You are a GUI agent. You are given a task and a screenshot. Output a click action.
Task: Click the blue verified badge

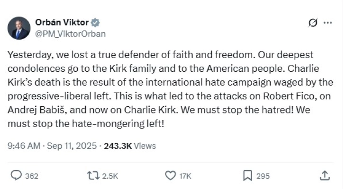click(96, 23)
